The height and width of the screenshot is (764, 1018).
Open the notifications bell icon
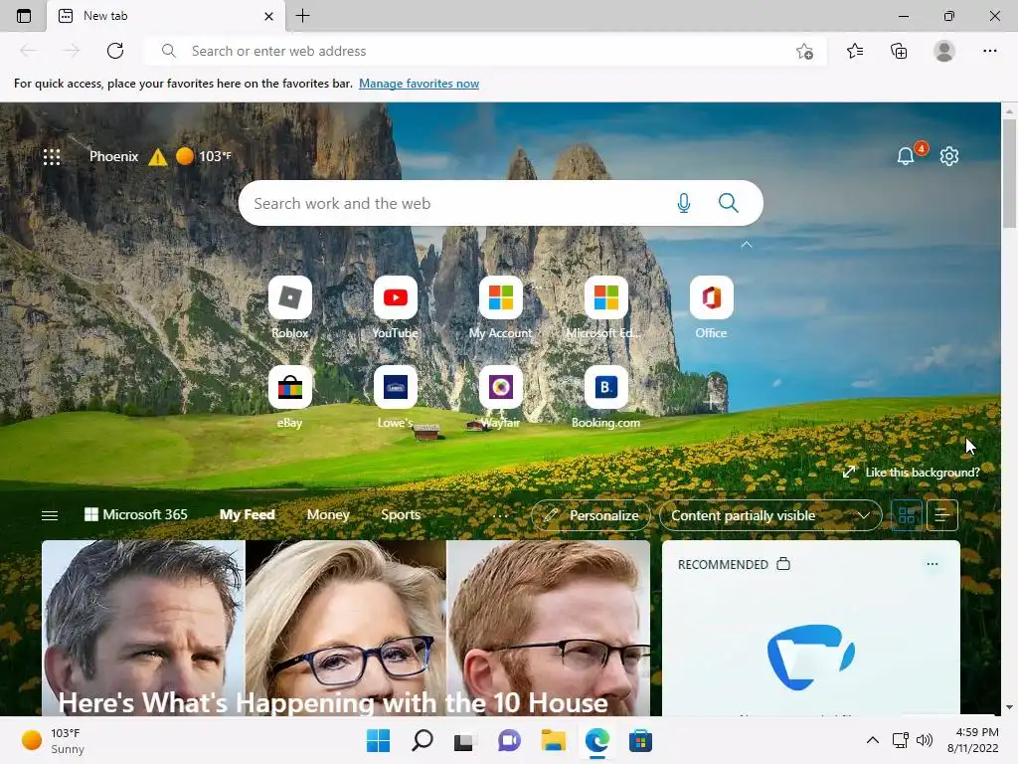tap(906, 156)
